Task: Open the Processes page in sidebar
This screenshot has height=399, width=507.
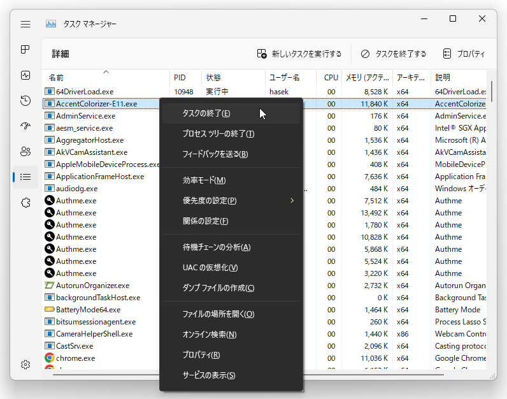Action: [x=25, y=50]
